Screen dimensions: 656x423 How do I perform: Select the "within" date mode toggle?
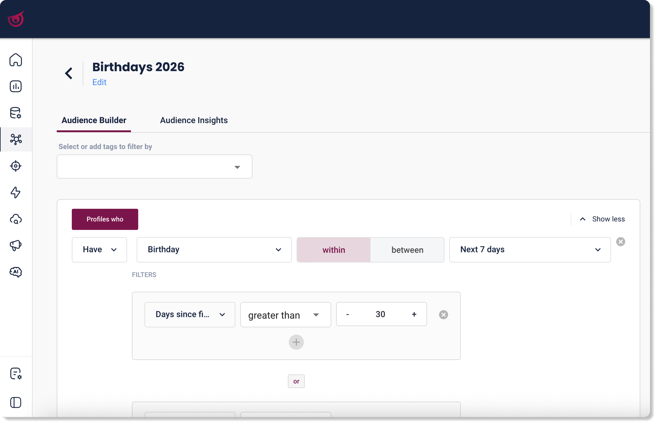click(334, 250)
